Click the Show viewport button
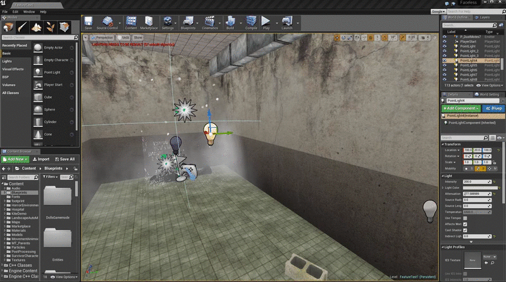This screenshot has height=282, width=506. pyautogui.click(x=138, y=38)
